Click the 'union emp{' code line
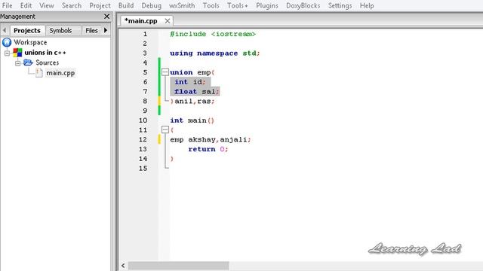This screenshot has width=483, height=271. point(192,72)
